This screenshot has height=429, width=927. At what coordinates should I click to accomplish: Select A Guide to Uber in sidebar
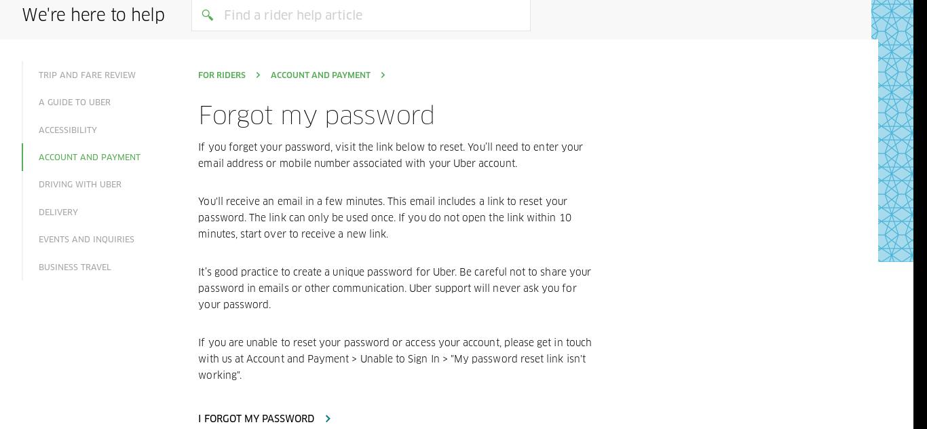[x=75, y=102]
